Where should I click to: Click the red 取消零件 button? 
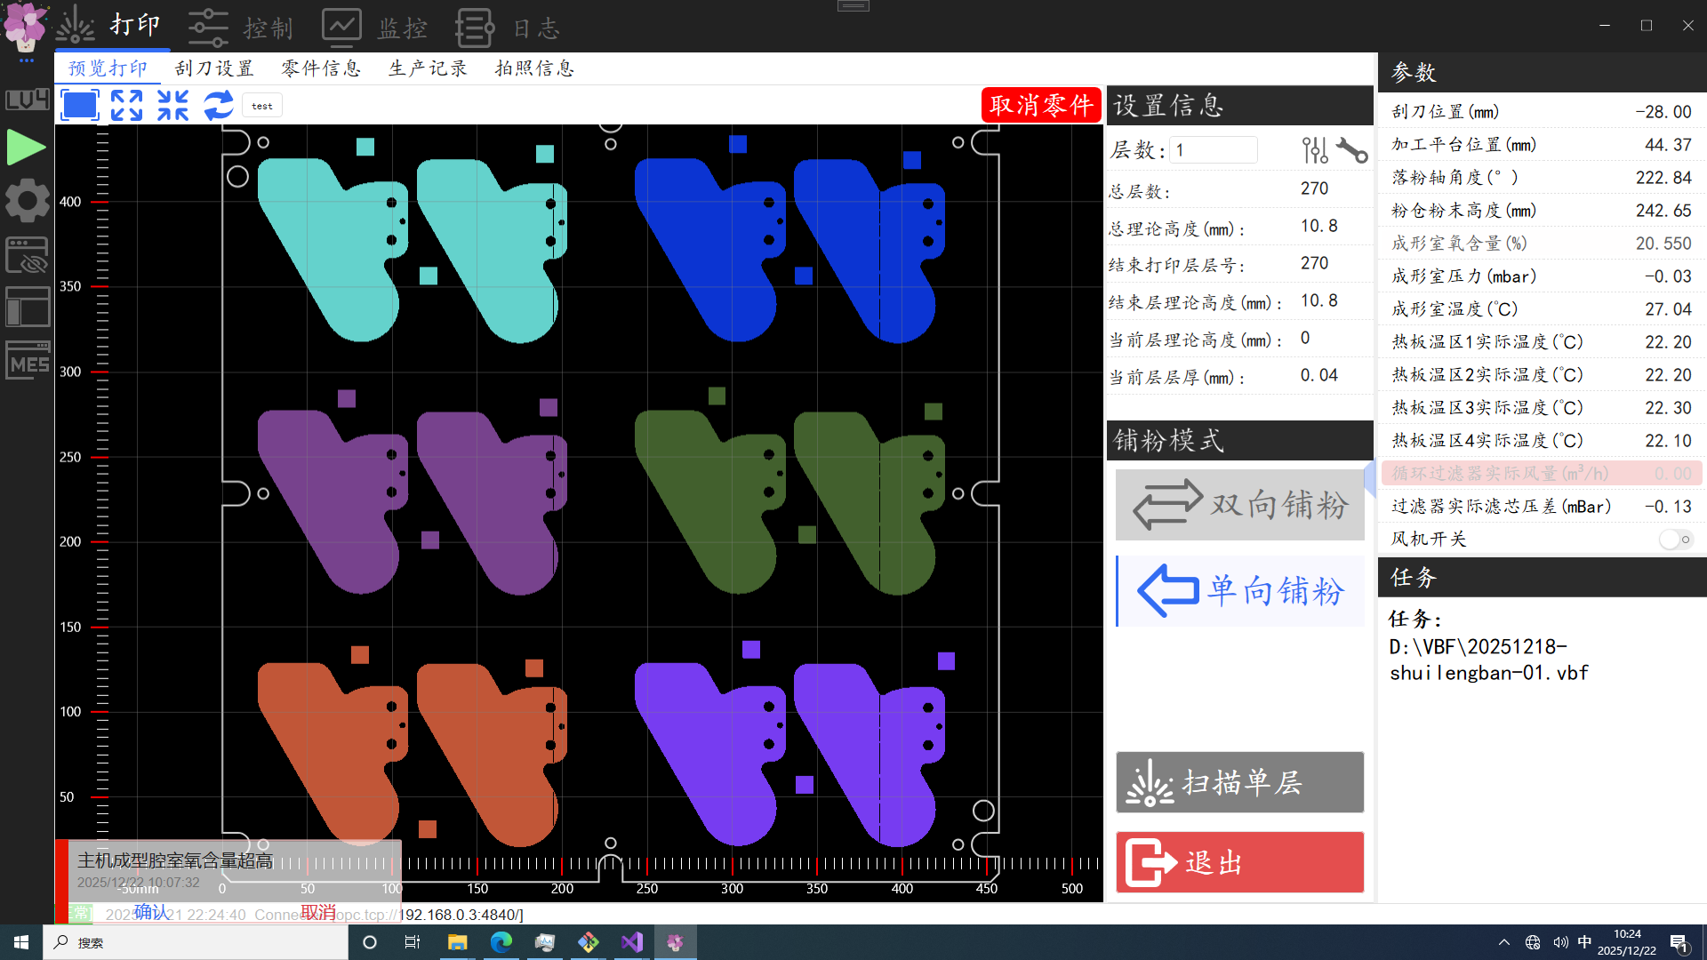pos(1041,105)
